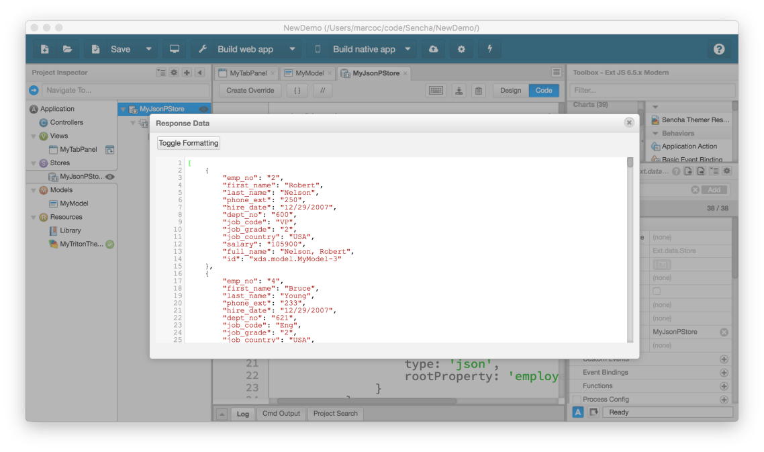Collapse the Views tree node

pyautogui.click(x=33, y=136)
